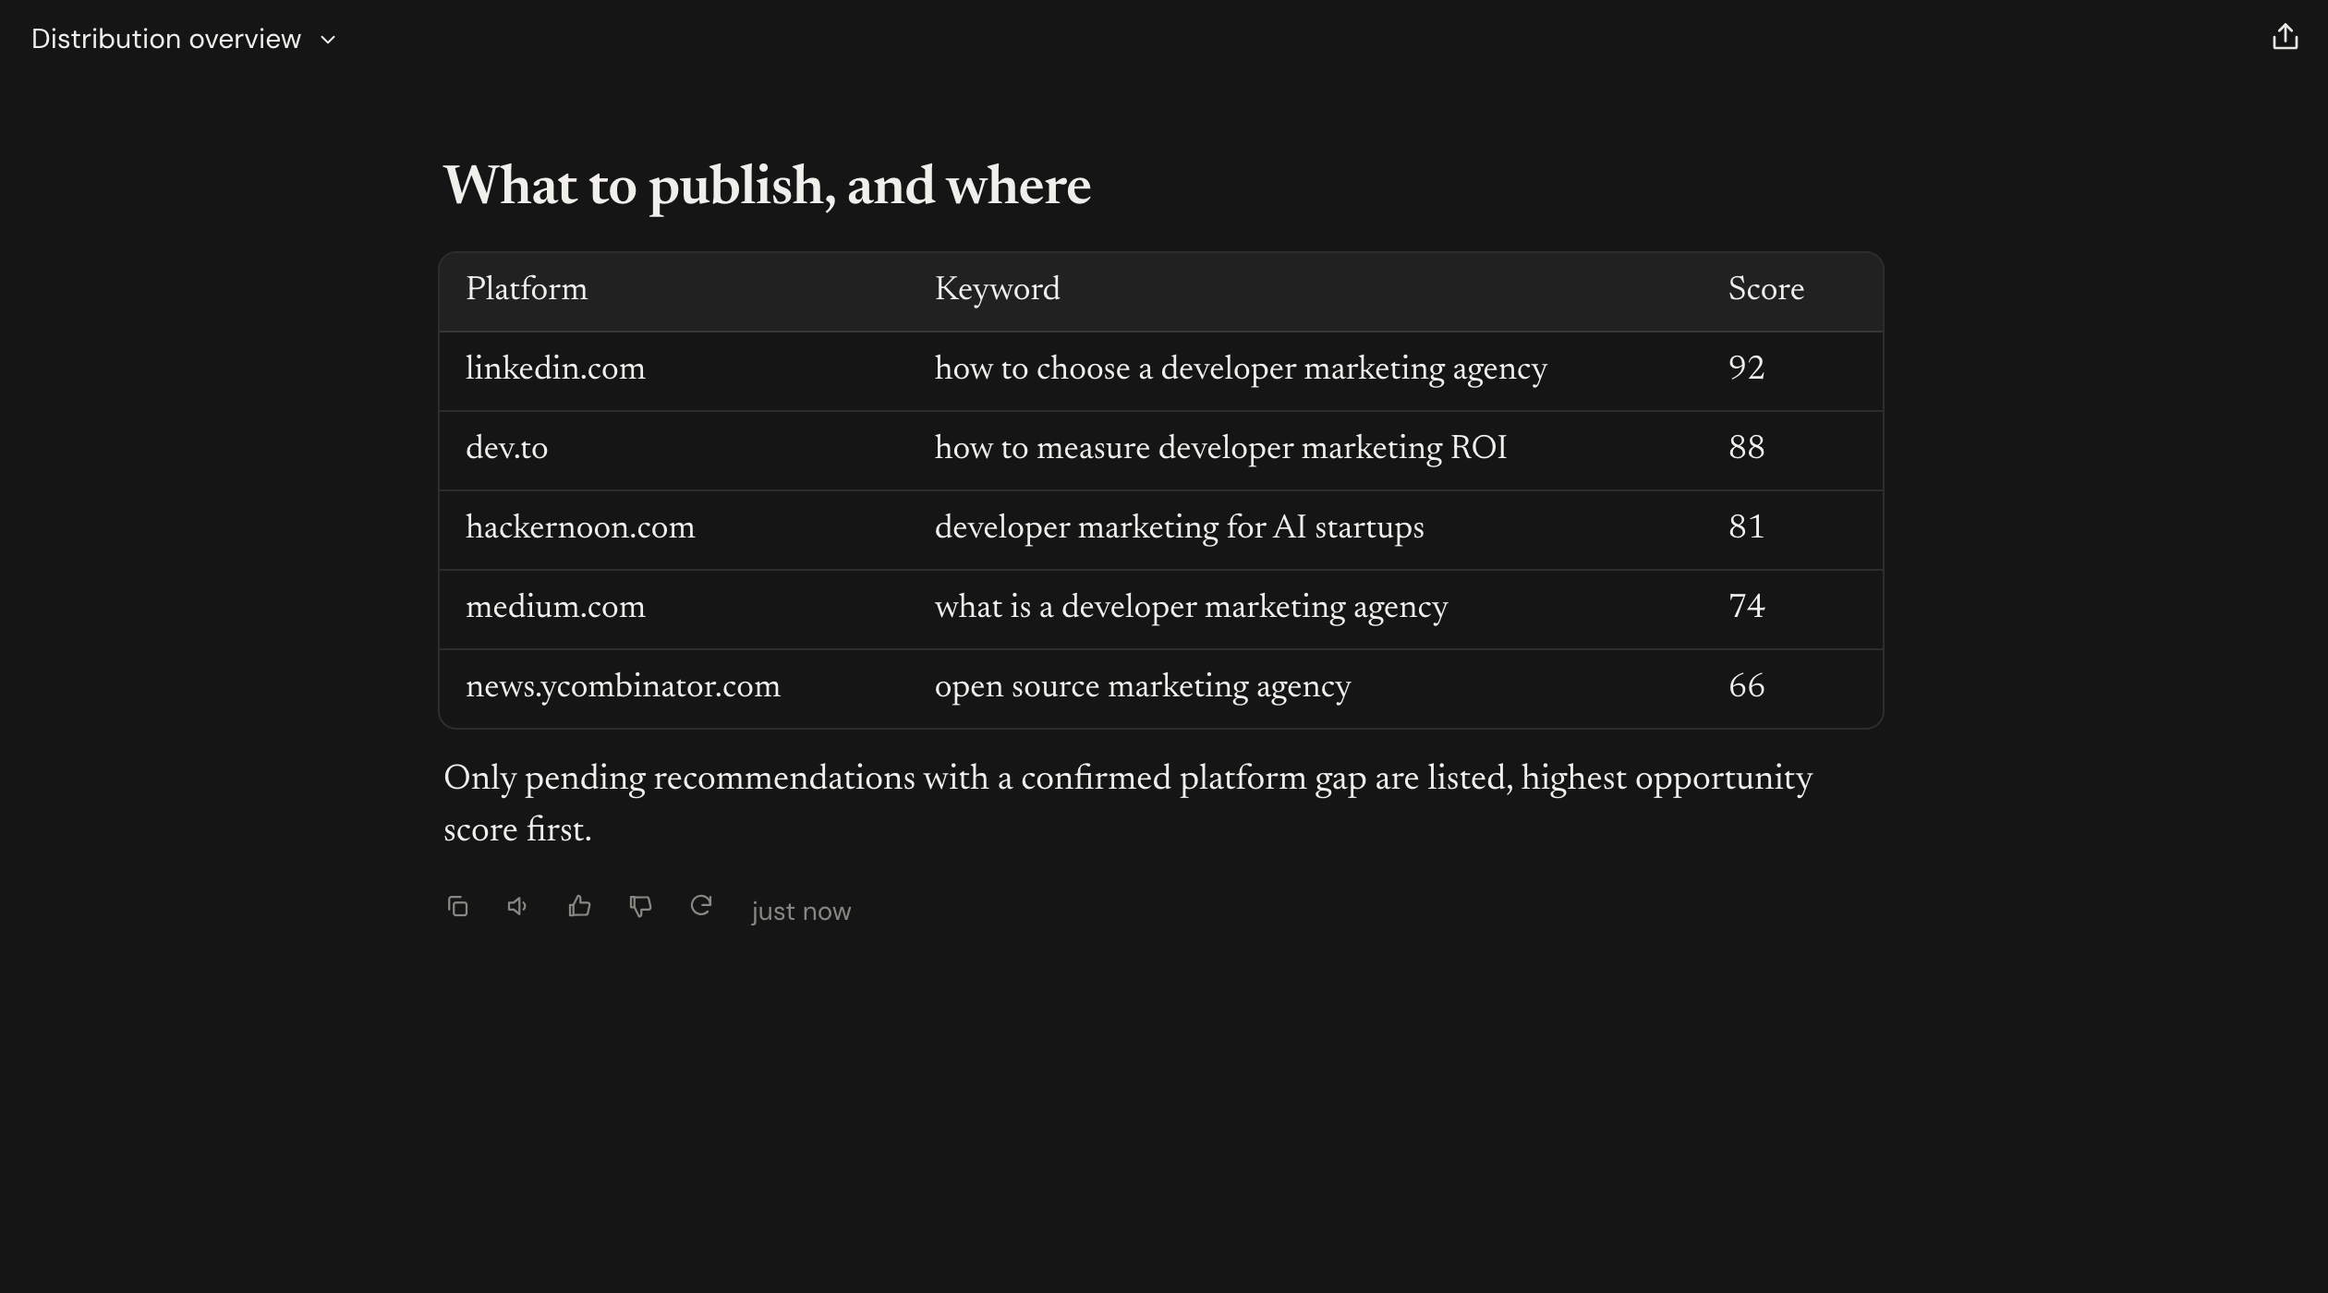Click keyword 'how to choose a developer marketing agency'
This screenshot has width=2328, height=1293.
(x=1241, y=369)
